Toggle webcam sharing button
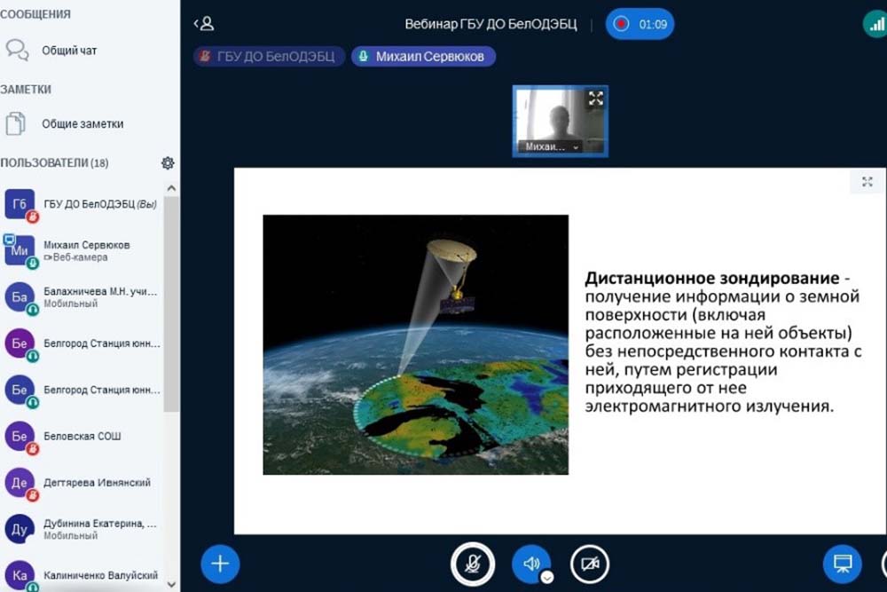Screen dimensions: 887x592 589,564
